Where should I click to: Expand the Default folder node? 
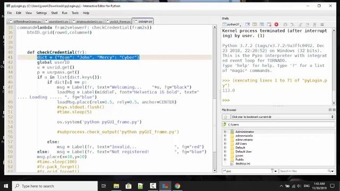click(x=225, y=147)
